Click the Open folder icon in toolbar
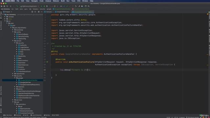210x118 pixels. click(1, 6)
